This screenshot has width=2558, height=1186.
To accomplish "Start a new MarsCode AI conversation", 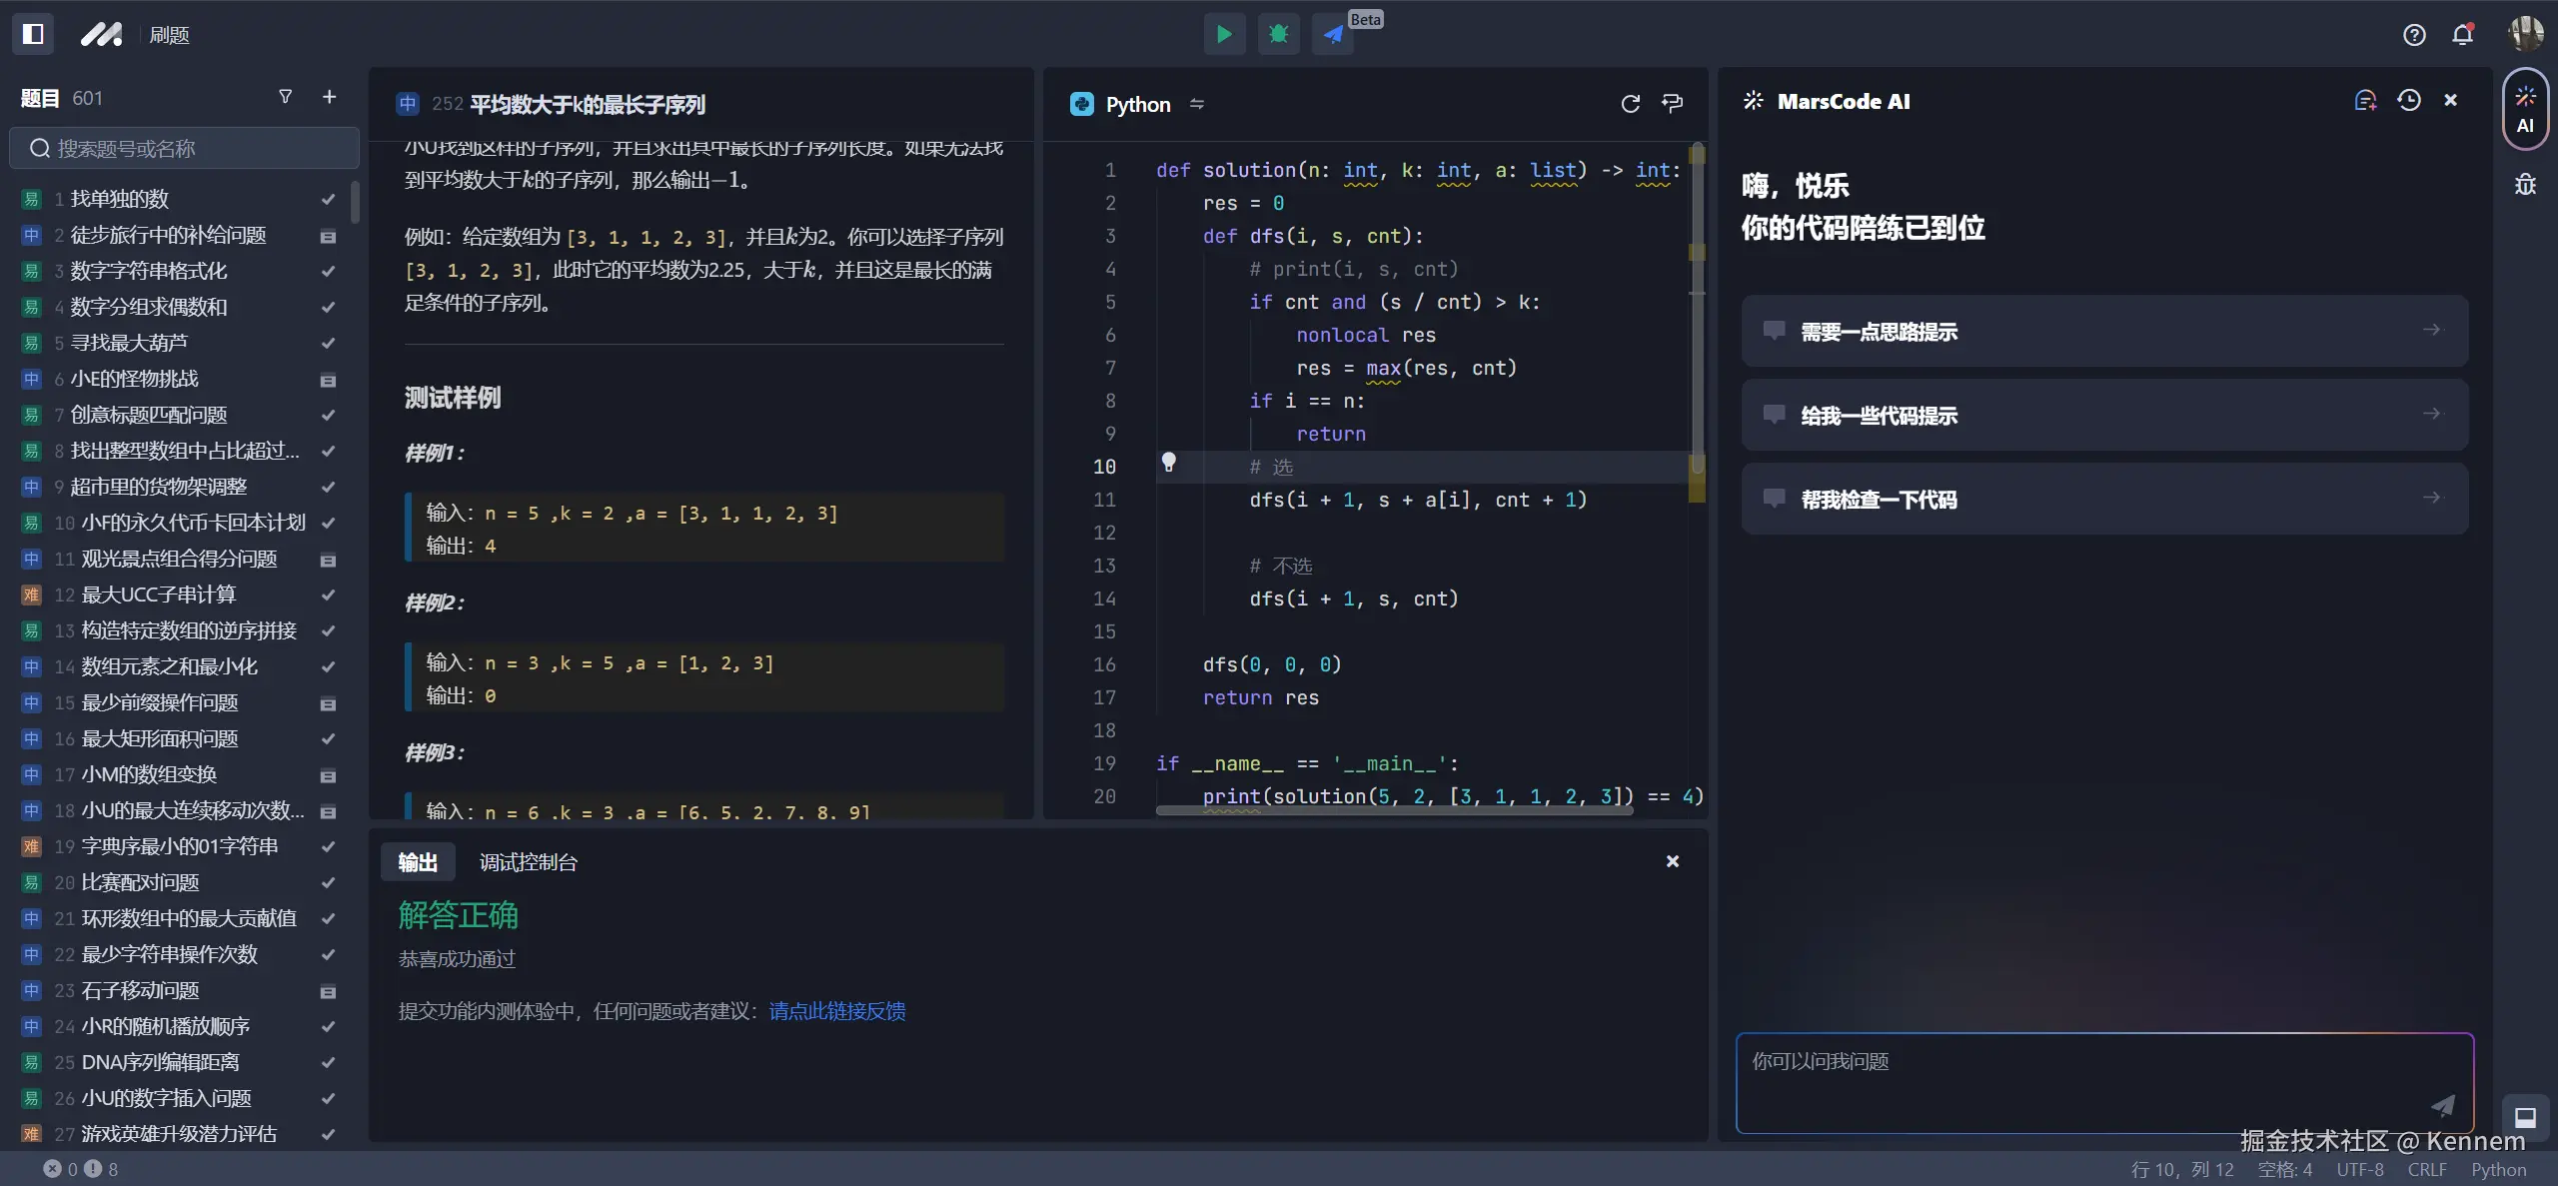I will (2365, 100).
